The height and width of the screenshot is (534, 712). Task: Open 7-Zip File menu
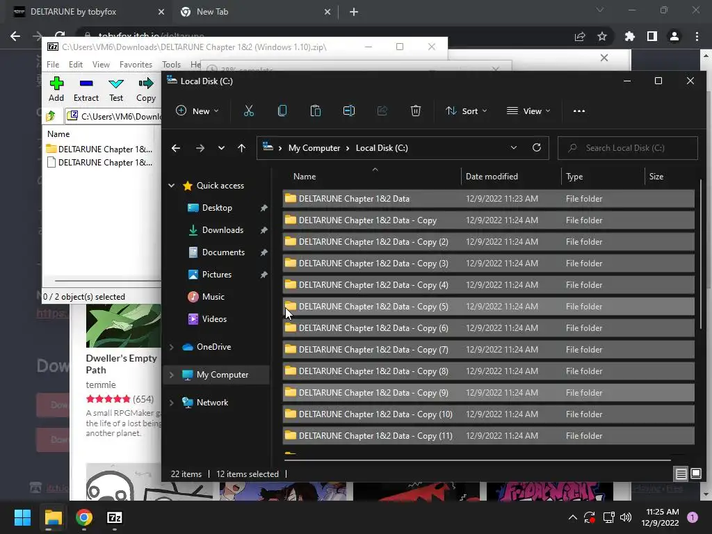point(53,65)
